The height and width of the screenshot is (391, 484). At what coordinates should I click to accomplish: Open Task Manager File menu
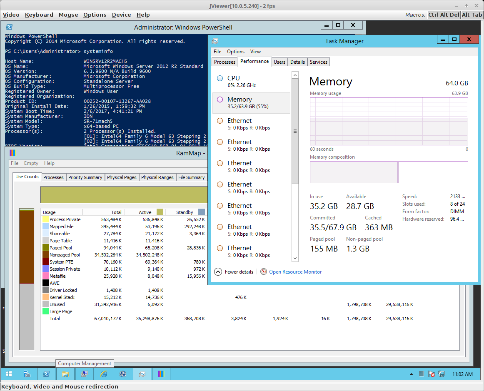coord(217,52)
